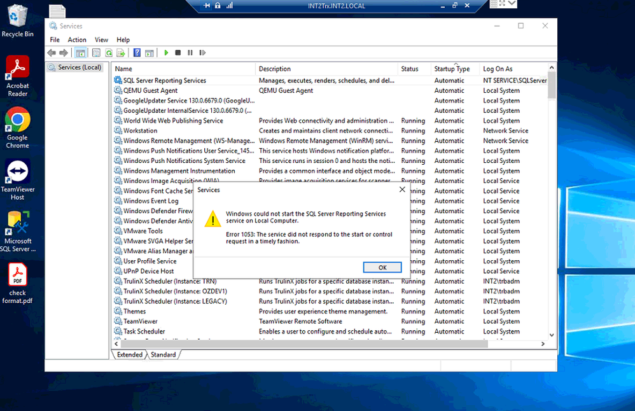Close the Services error dialog with X
Viewport: 635px width, 411px height.
tap(402, 190)
